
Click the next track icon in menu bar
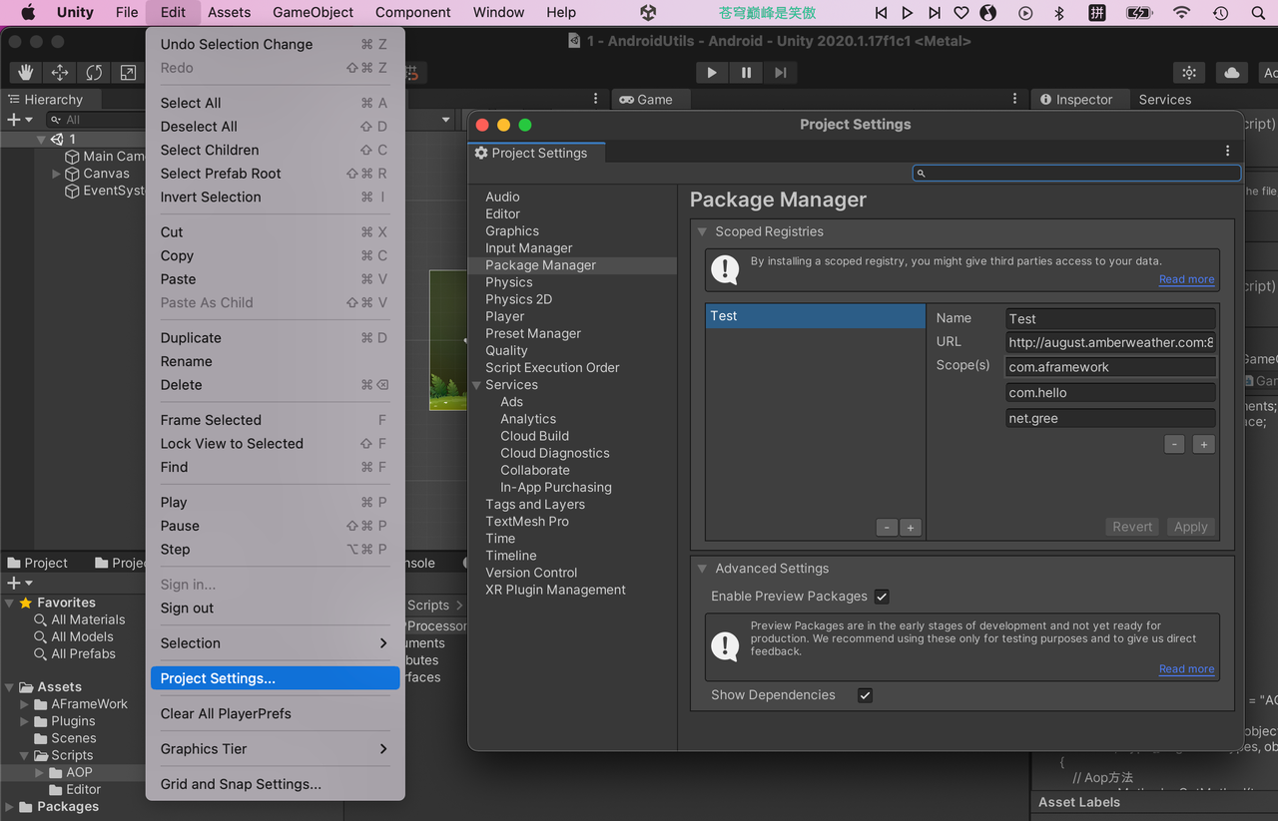(935, 13)
